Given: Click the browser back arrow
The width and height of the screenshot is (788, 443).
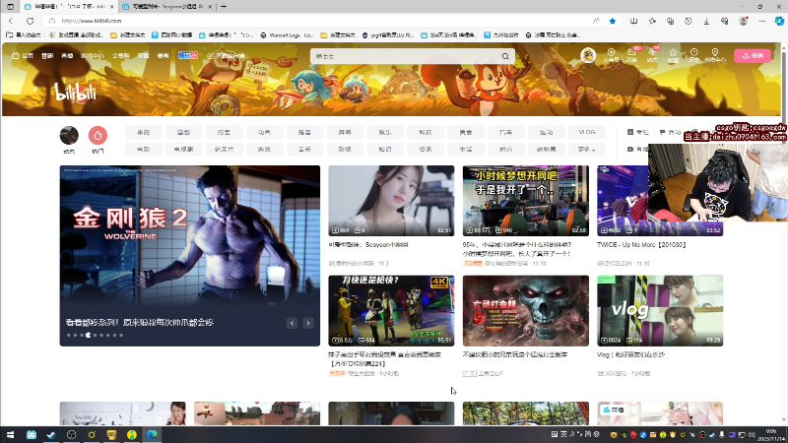Looking at the screenshot, I should click(11, 21).
